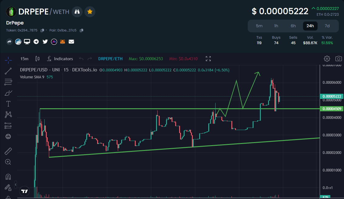Screen dimensions: 344x199
Task: Toggle the lock on all drawings
Action: click(x=8, y=188)
